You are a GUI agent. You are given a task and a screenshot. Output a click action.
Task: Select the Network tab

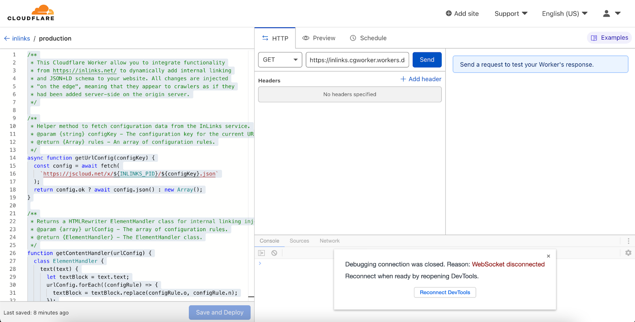(330, 241)
